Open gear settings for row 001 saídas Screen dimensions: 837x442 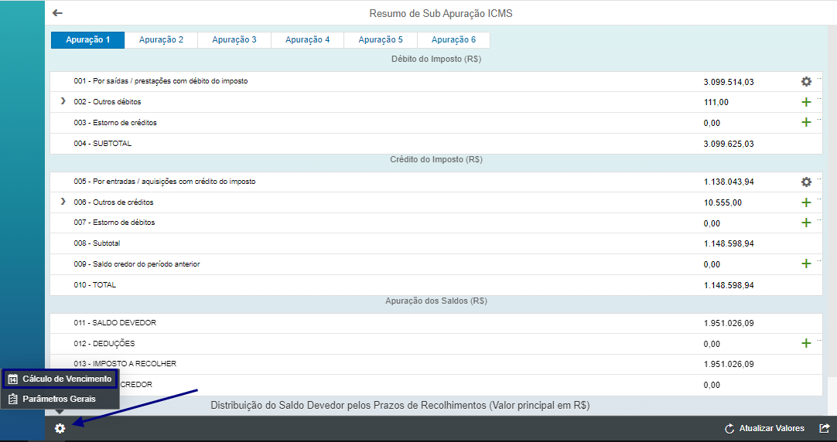(806, 82)
